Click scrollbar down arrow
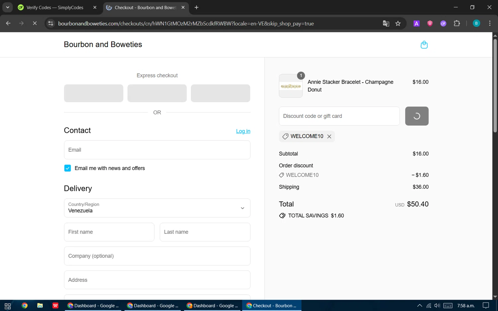 [x=495, y=297]
